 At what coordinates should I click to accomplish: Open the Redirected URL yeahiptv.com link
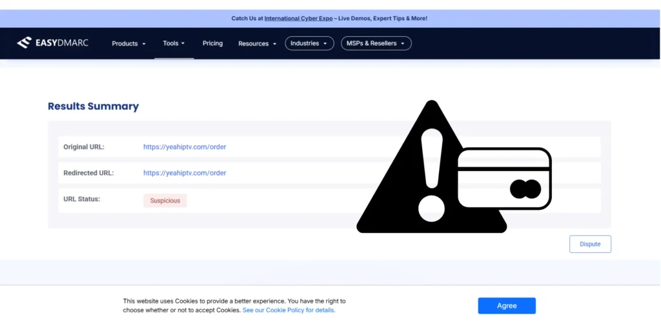(x=185, y=173)
